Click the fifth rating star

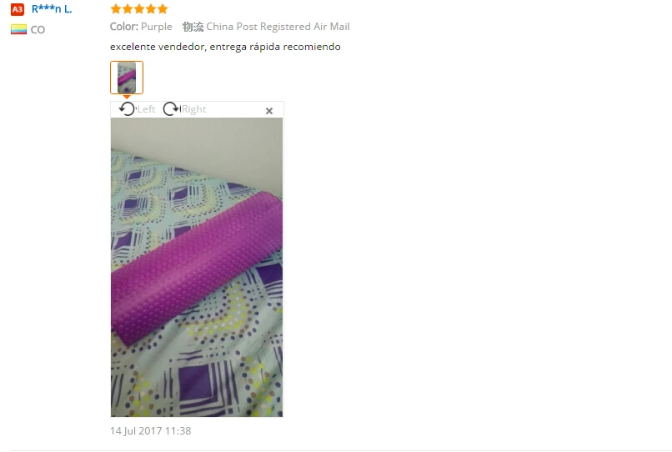163,8
